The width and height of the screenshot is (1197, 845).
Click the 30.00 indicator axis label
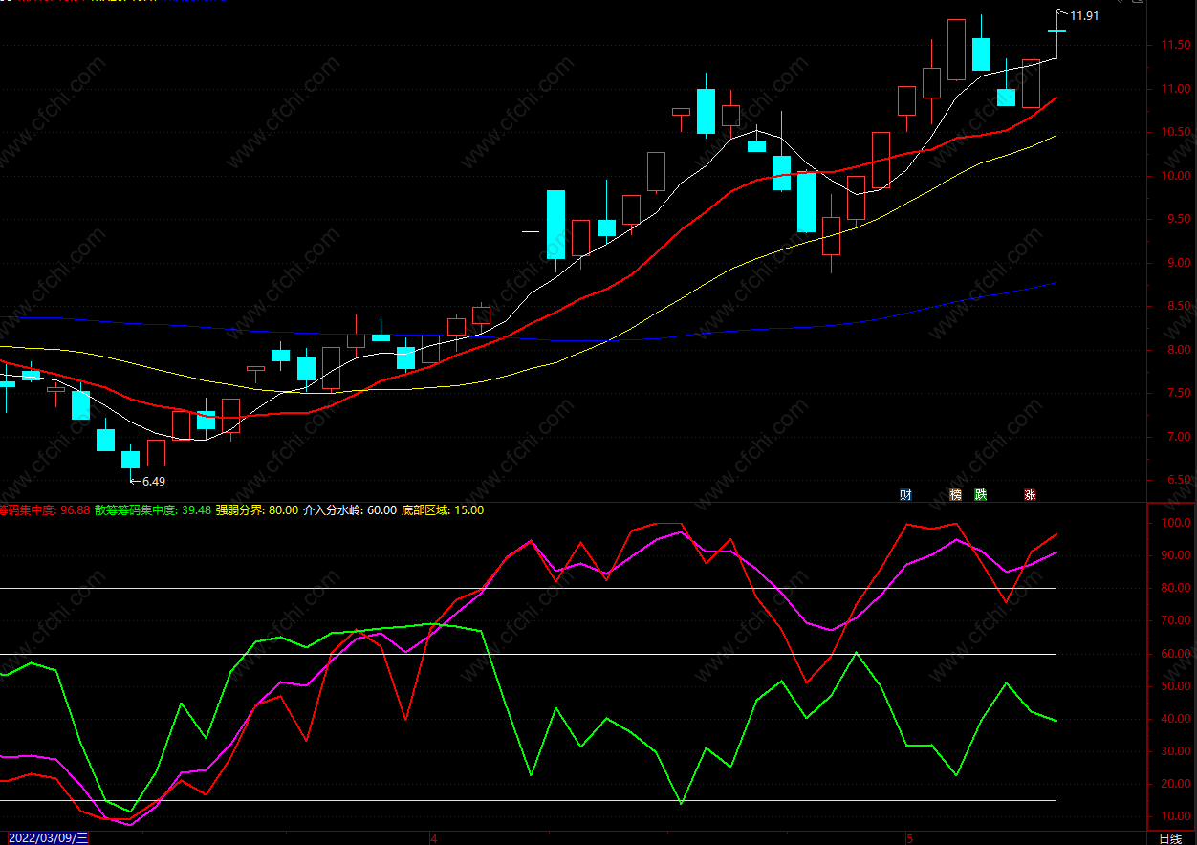1176,751
